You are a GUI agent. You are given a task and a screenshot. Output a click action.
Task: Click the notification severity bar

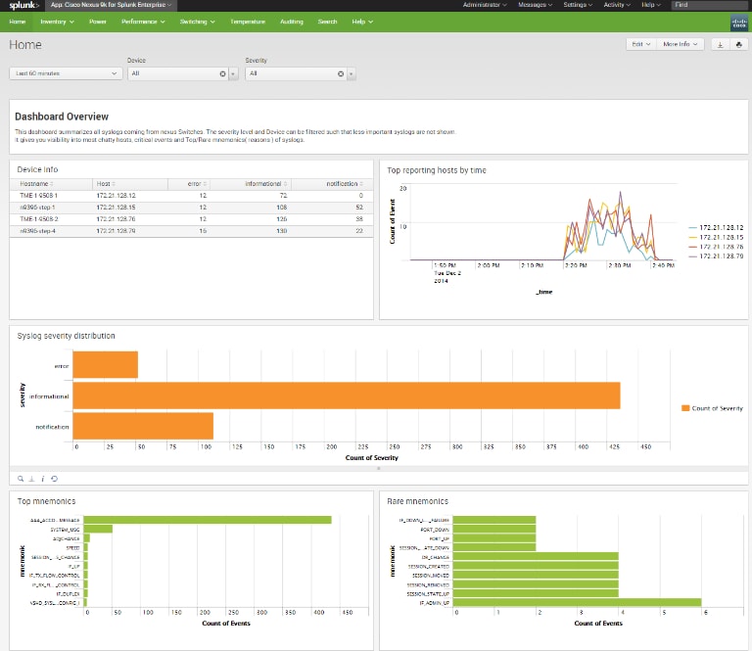[x=143, y=426]
